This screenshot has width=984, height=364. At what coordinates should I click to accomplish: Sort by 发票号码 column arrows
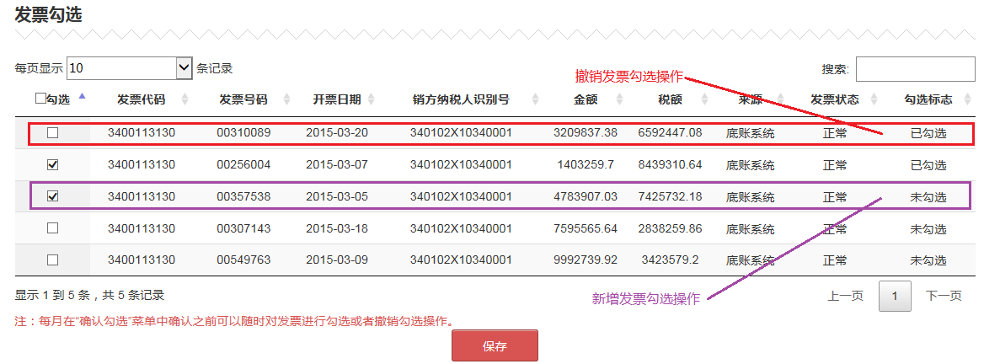tap(286, 99)
